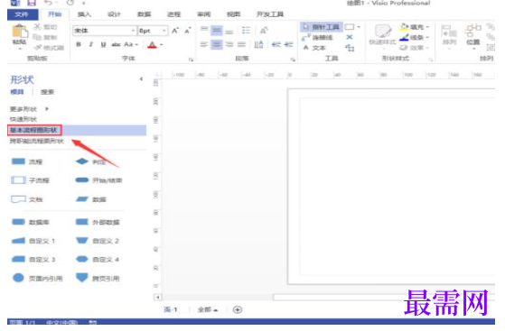Click the bullets list icon
Viewport: 505px width, 331px height.
(x=246, y=31)
